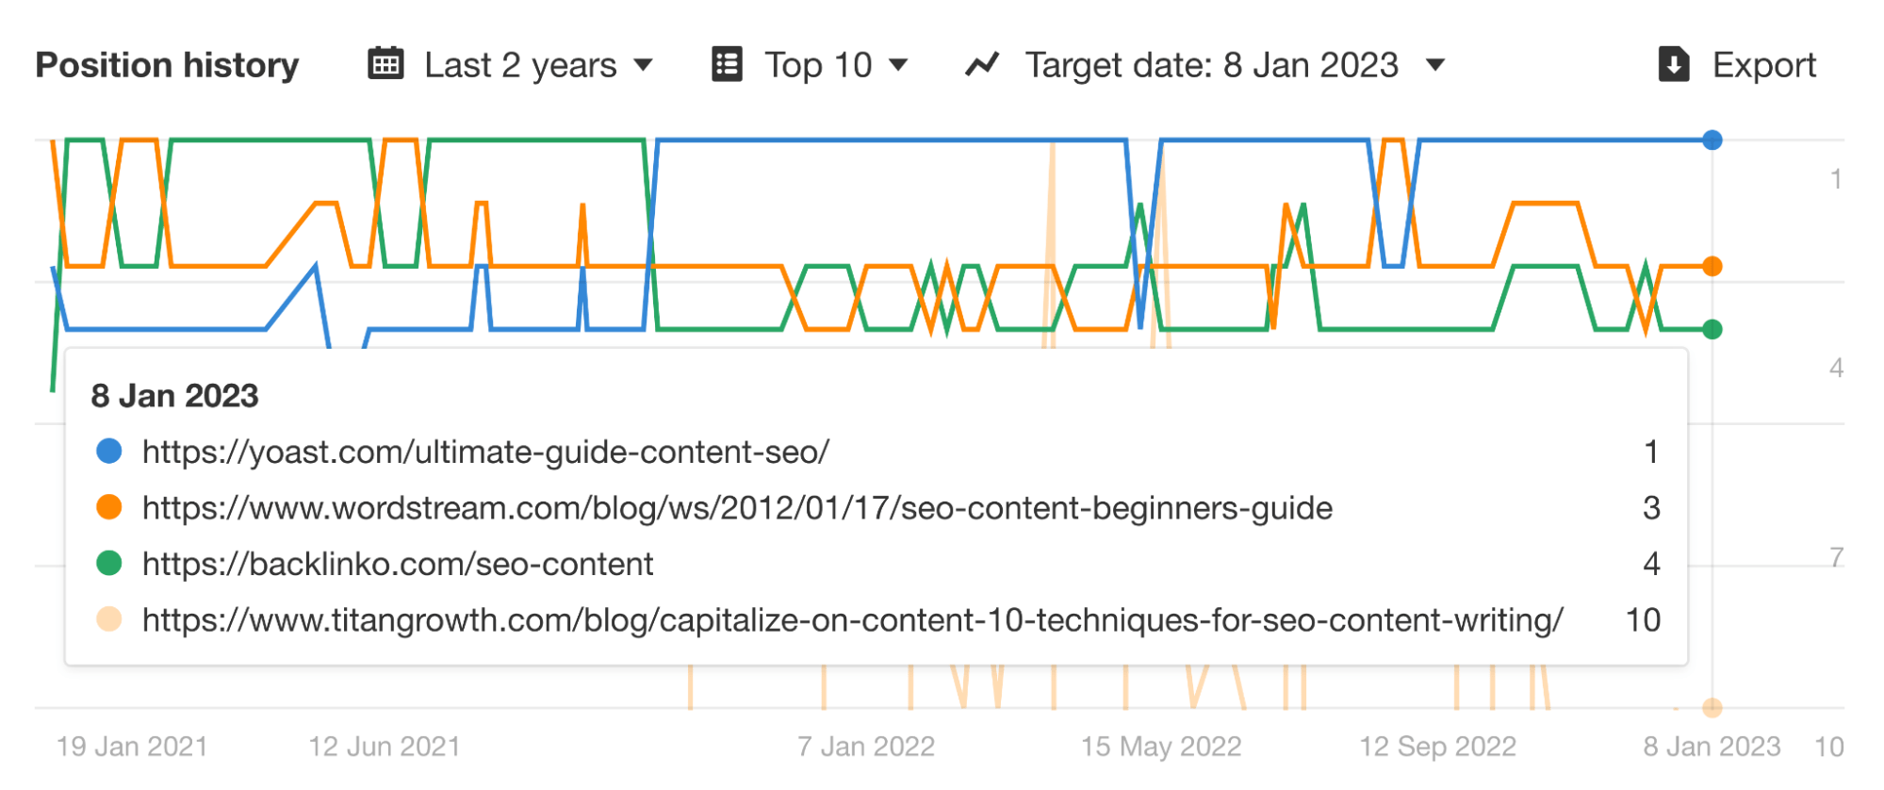Click the orange legend dot for wordstream.com
Viewport: 1884px width, 790px height.
coord(110,508)
